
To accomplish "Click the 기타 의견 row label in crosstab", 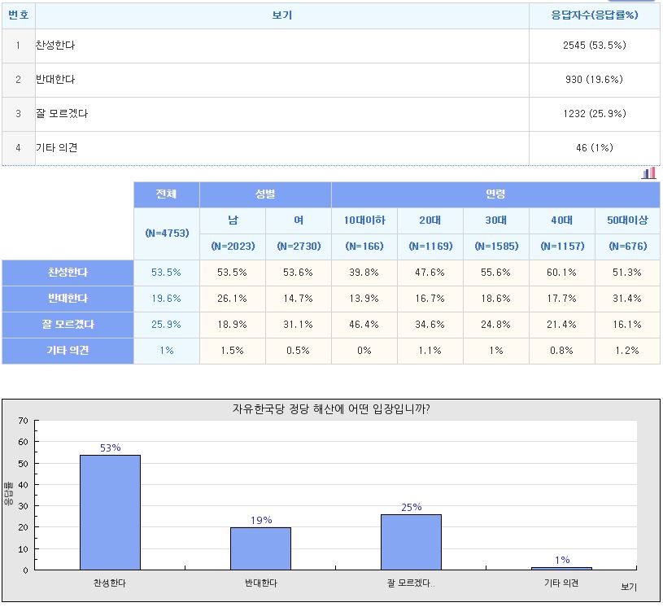I will (x=68, y=351).
